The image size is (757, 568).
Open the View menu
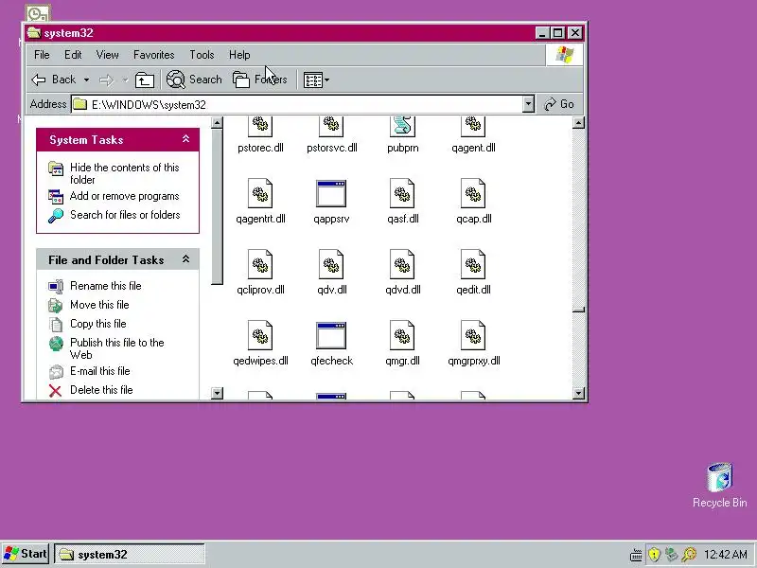107,55
